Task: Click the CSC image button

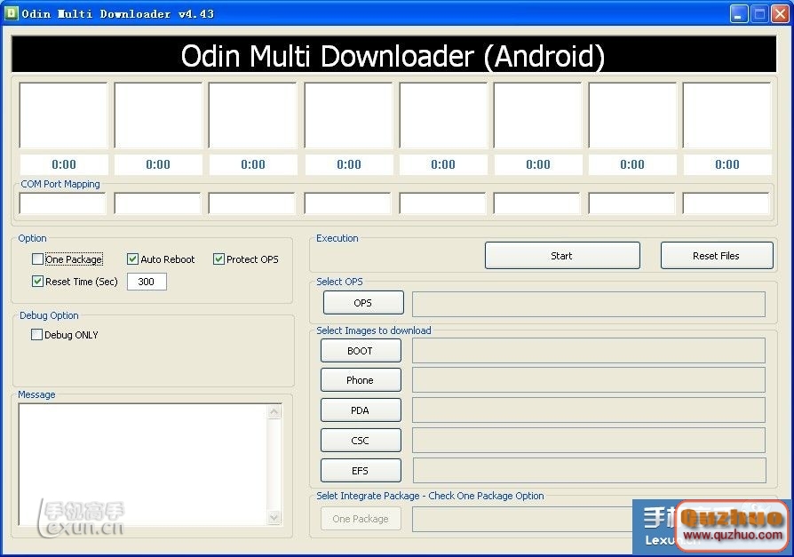Action: click(361, 441)
